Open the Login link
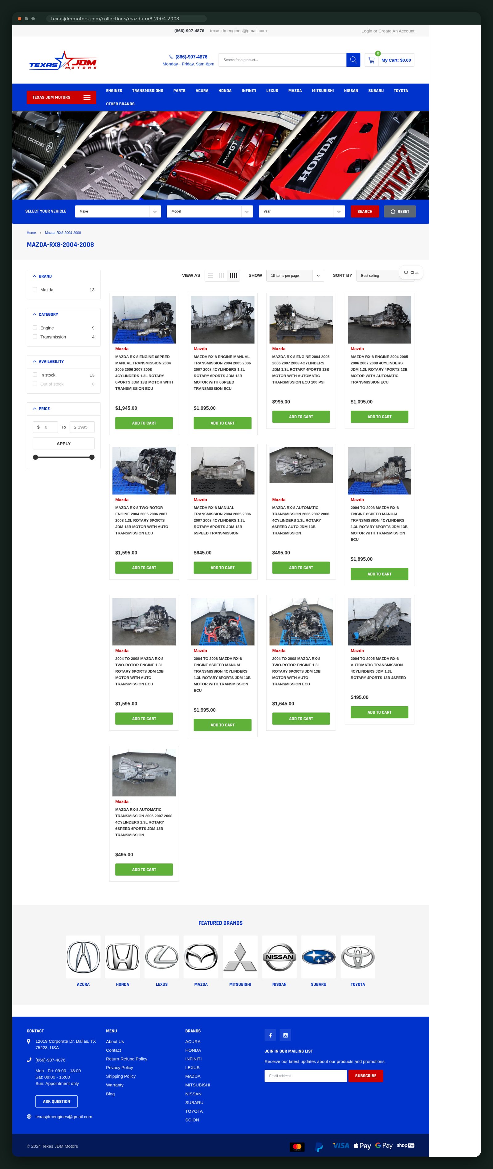 pyautogui.click(x=367, y=31)
